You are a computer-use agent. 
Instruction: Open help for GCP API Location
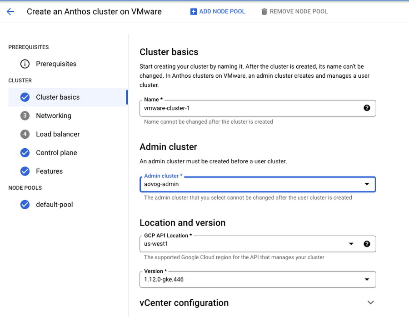367,244
